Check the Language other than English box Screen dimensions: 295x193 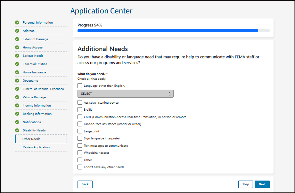[80, 86]
